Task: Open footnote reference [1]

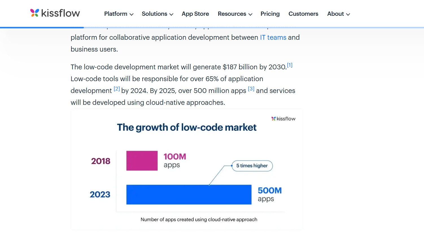Action: tap(290, 65)
